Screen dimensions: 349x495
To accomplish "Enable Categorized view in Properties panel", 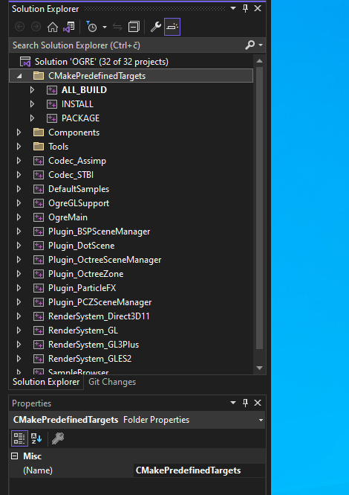I will 19,438.
